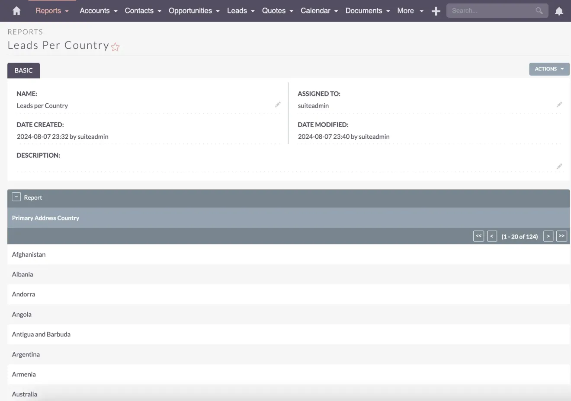Viewport: 571px width, 401px height.
Task: Edit the Assigned To field via its pencil icon
Action: (559, 104)
